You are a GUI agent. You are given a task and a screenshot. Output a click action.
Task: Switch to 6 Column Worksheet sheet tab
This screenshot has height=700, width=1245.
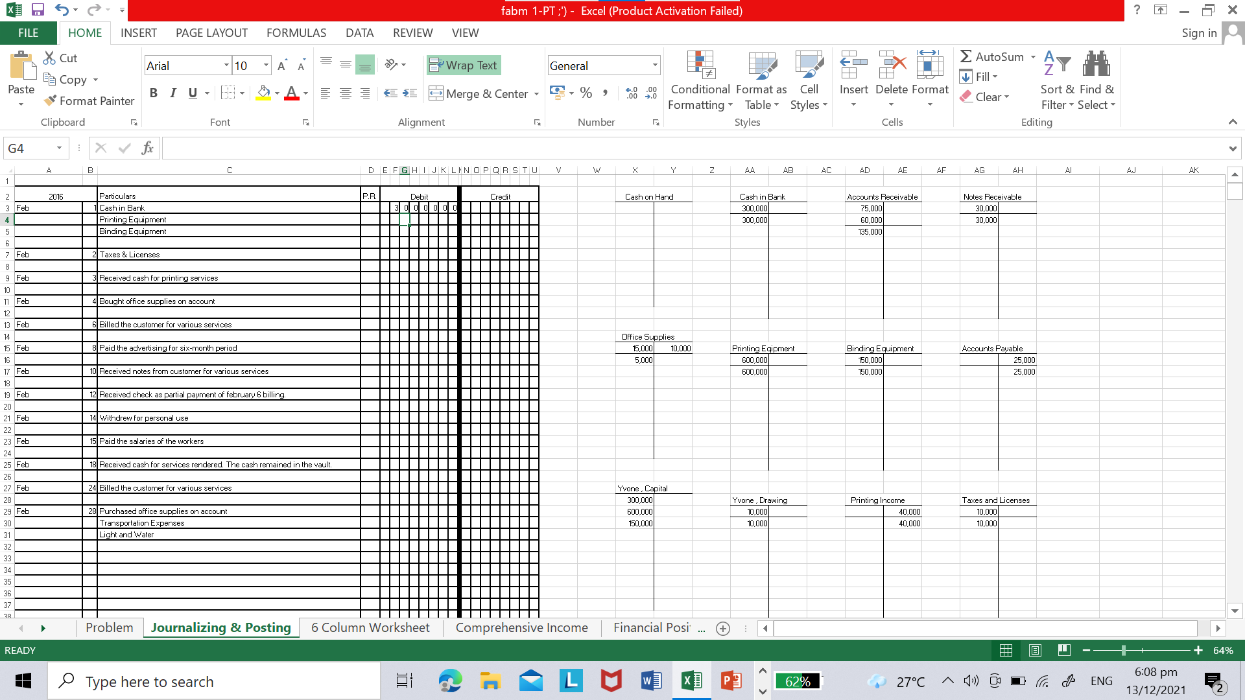[x=370, y=627]
